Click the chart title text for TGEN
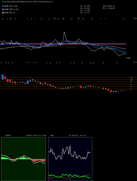 pyautogui.click(x=27, y=2)
